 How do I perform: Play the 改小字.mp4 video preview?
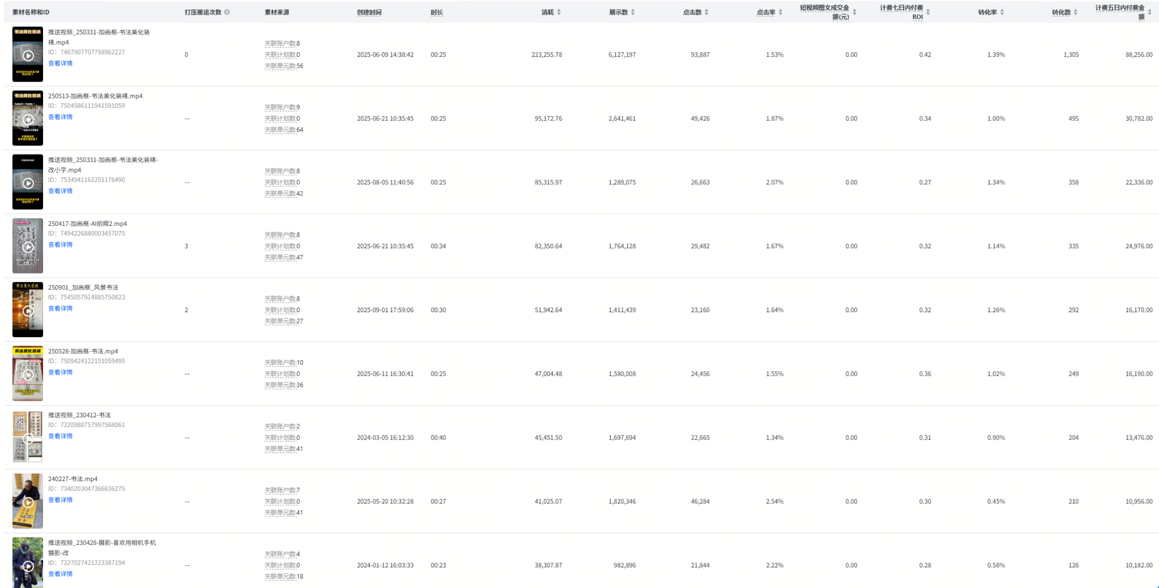click(28, 182)
